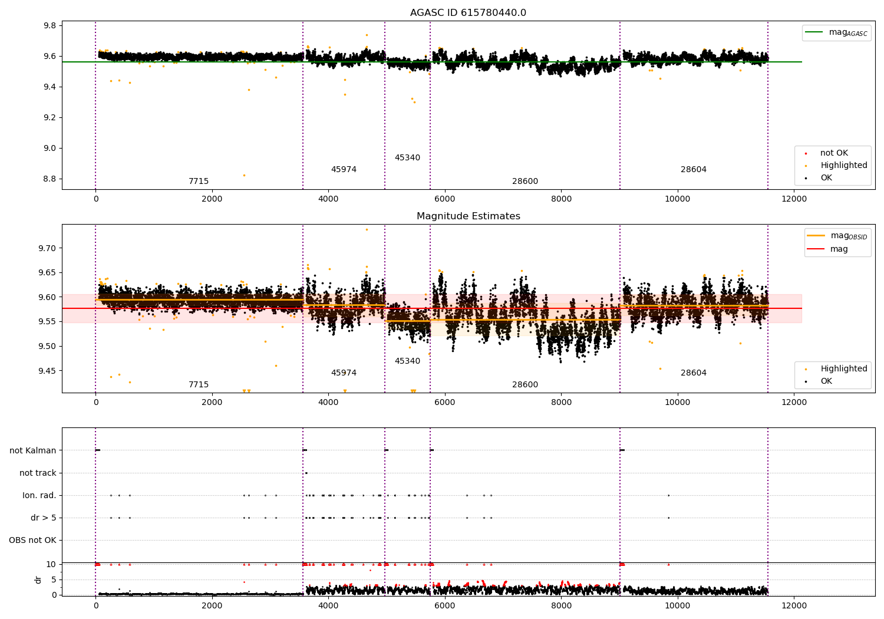Click y-tick 9.70 in Magnitude Estimates panel
Image resolution: width=884 pixels, height=619 pixels.
click(x=48, y=249)
